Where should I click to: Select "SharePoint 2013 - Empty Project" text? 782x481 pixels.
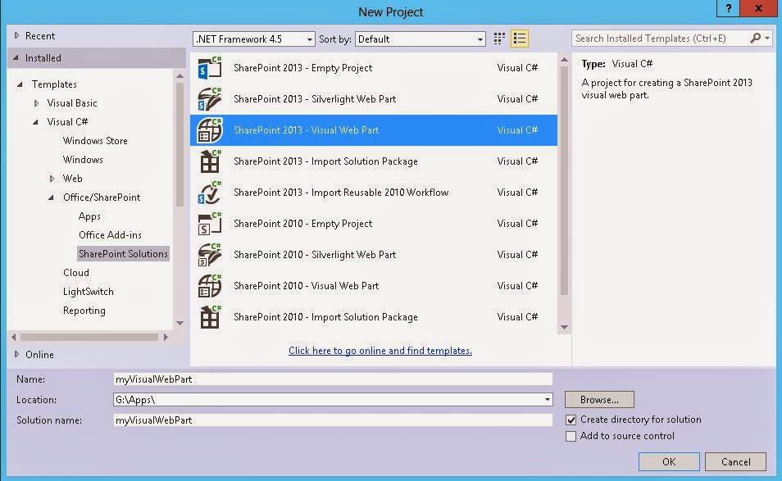[x=302, y=68]
